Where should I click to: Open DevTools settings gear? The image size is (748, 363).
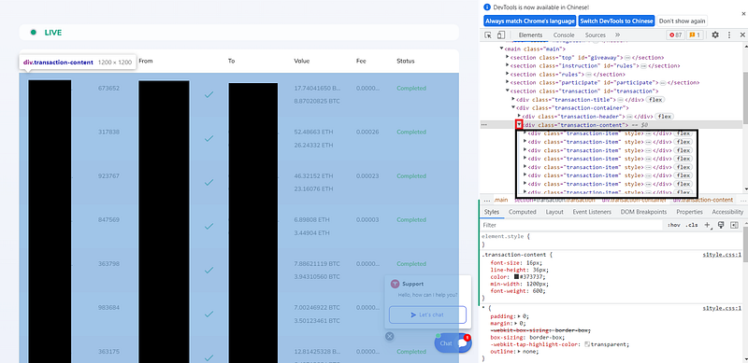point(715,35)
